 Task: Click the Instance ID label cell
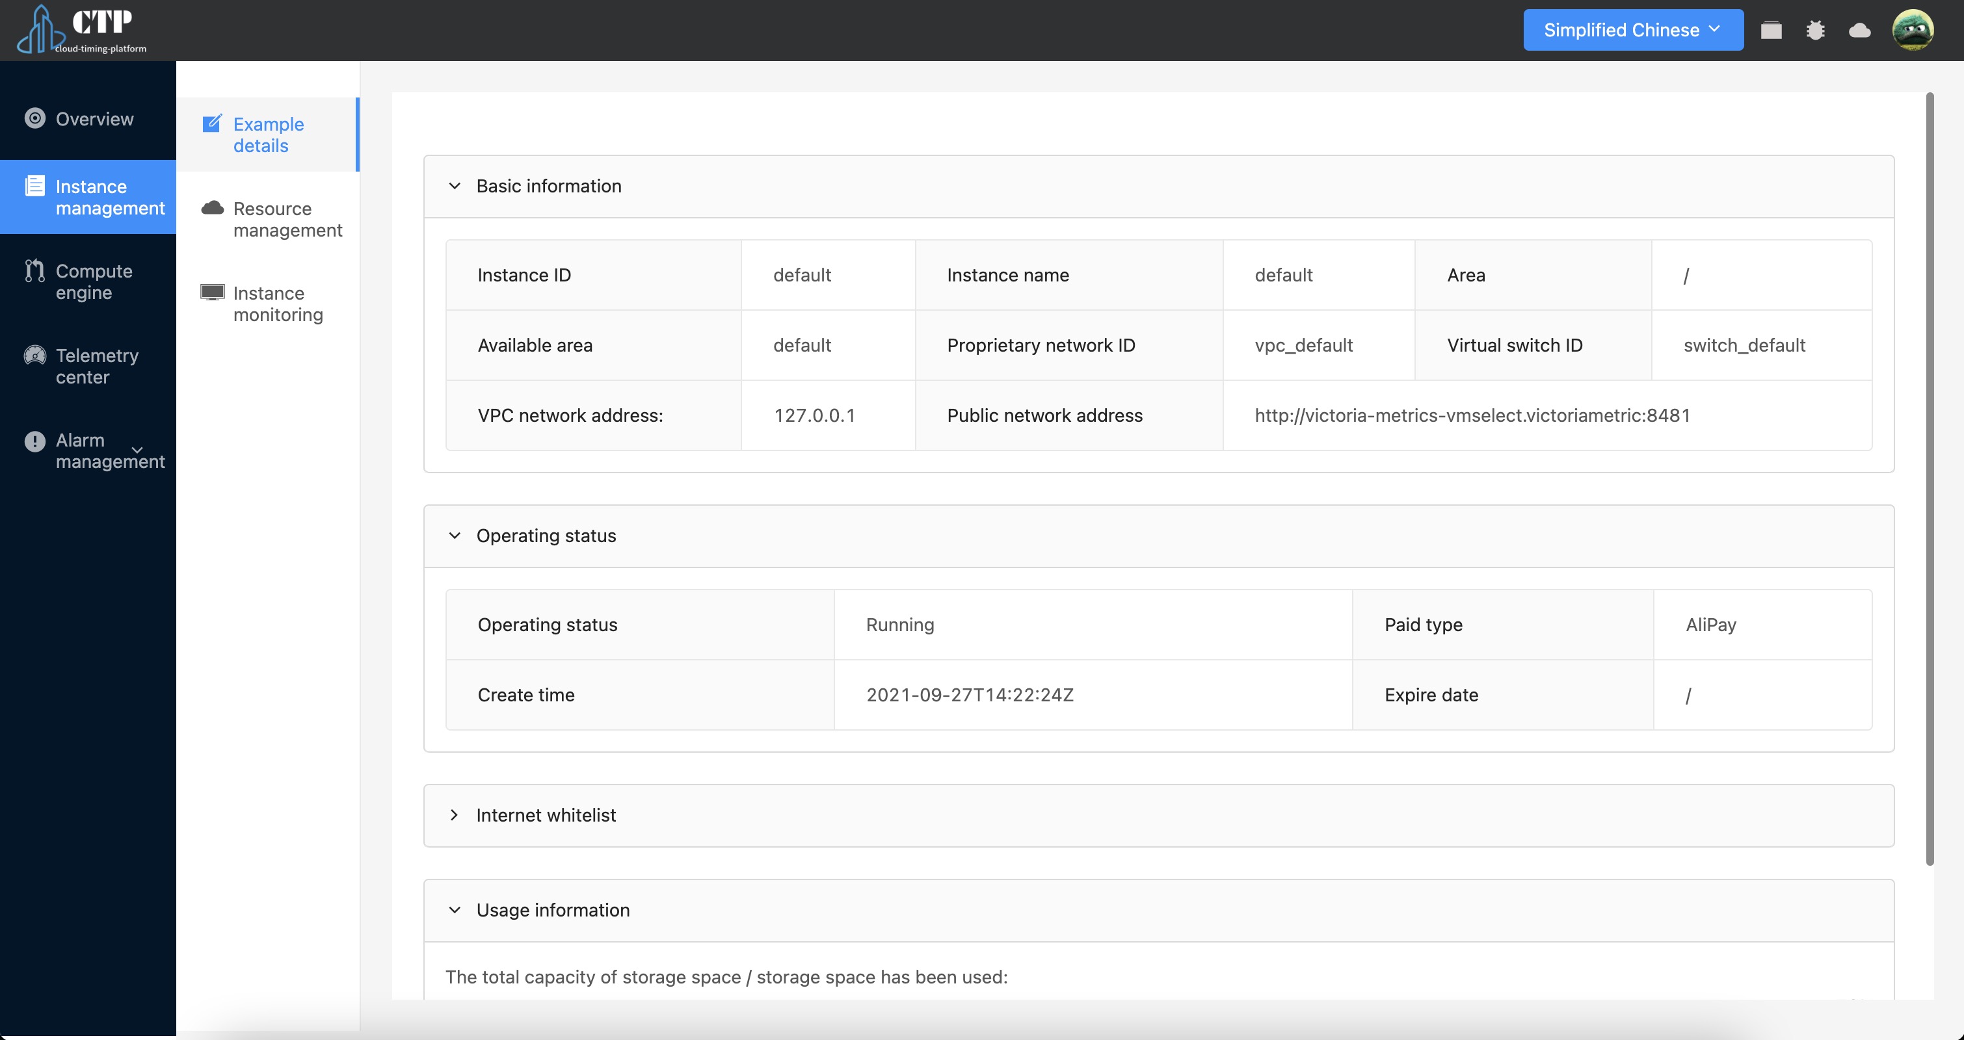pos(593,275)
